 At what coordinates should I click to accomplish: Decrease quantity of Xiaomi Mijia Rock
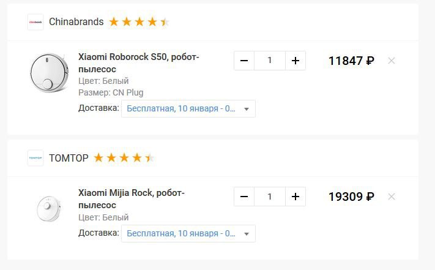tap(244, 197)
